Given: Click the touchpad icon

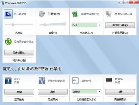Looking at the screenshot, I should click(109, 80).
